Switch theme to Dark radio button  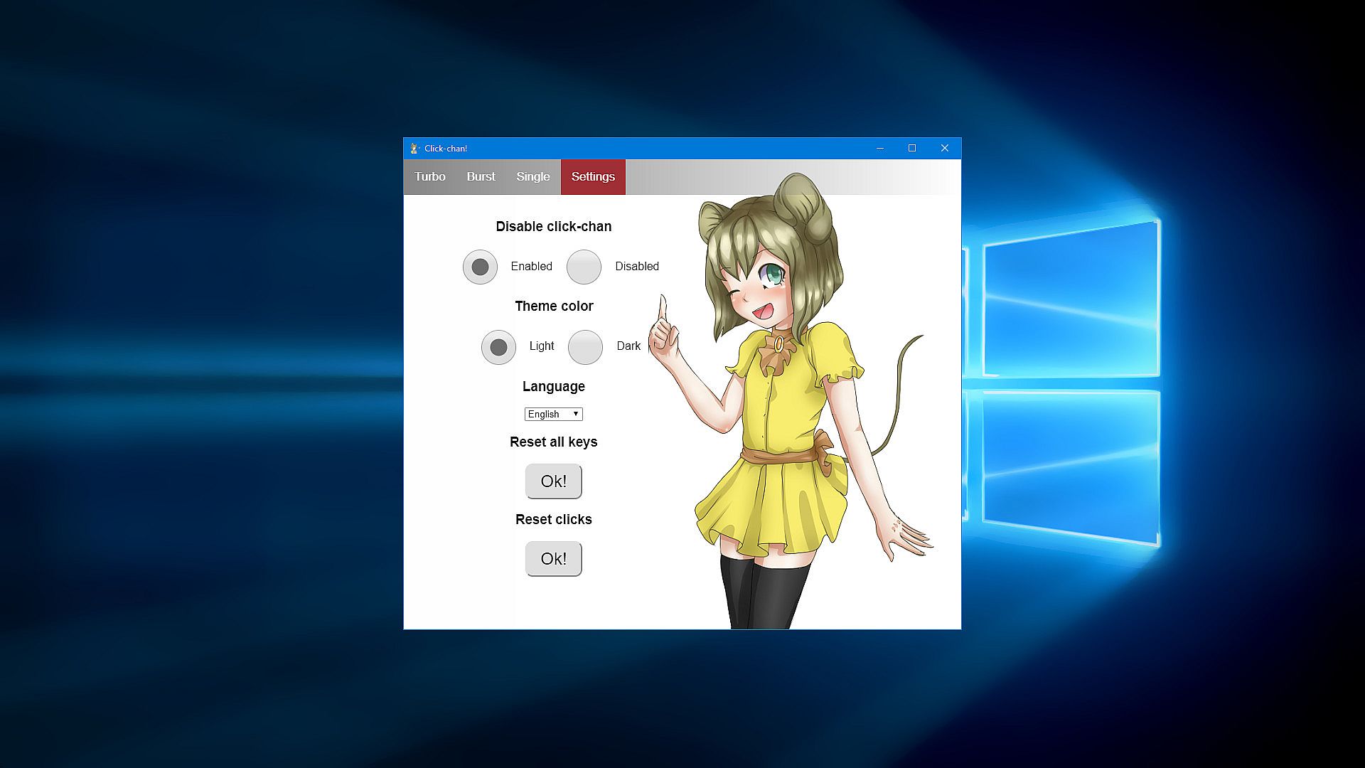(x=585, y=347)
